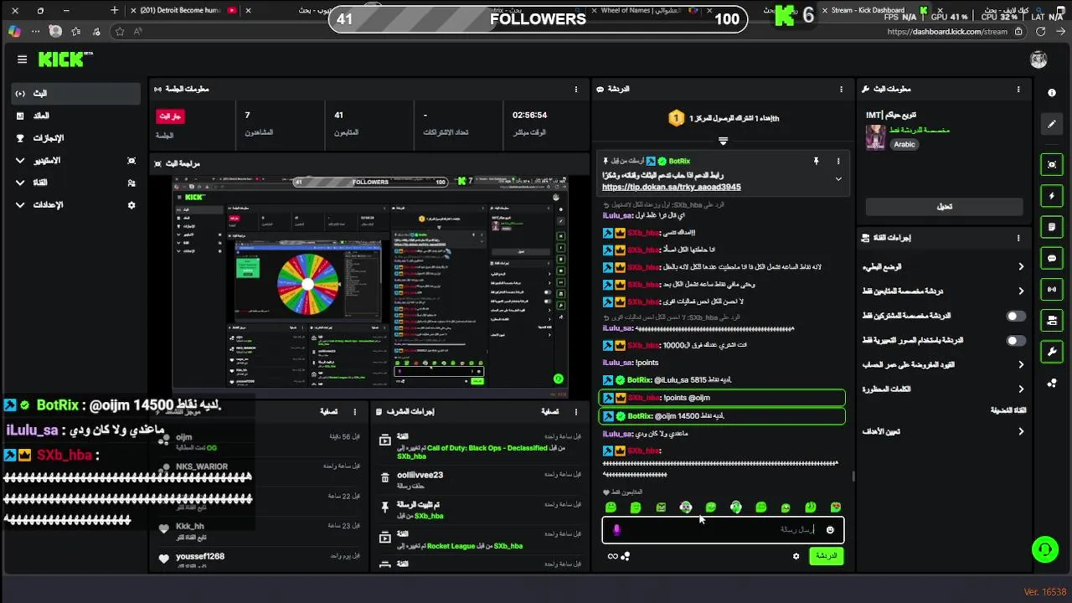Open chat settings gear icon
Screen dimensions: 1072x603
tap(796, 556)
